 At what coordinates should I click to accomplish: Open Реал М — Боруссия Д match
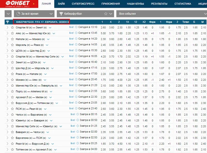pos(32,144)
